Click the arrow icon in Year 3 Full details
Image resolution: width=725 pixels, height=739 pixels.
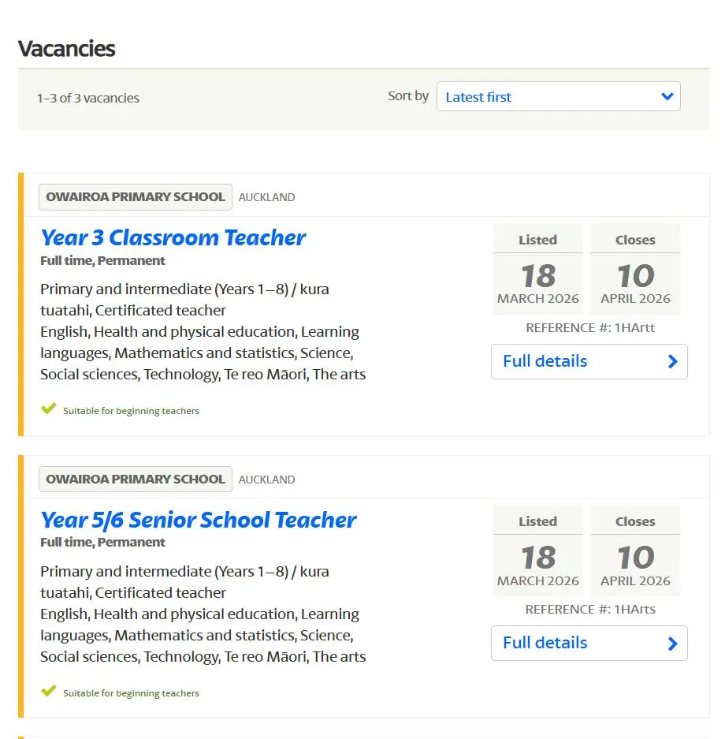tap(672, 361)
